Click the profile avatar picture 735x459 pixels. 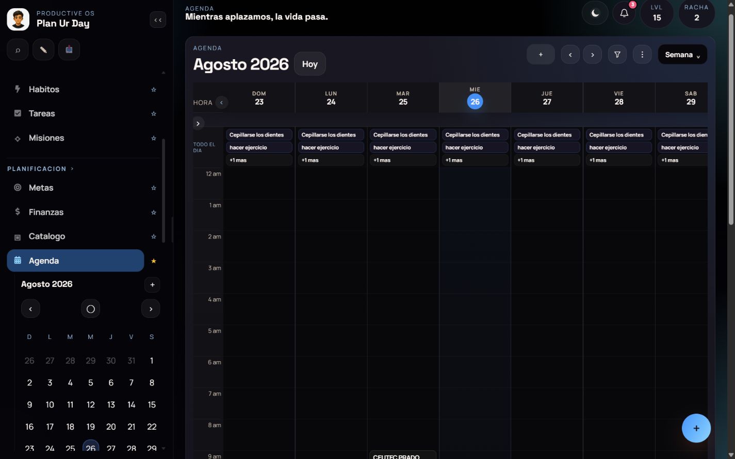[x=18, y=20]
